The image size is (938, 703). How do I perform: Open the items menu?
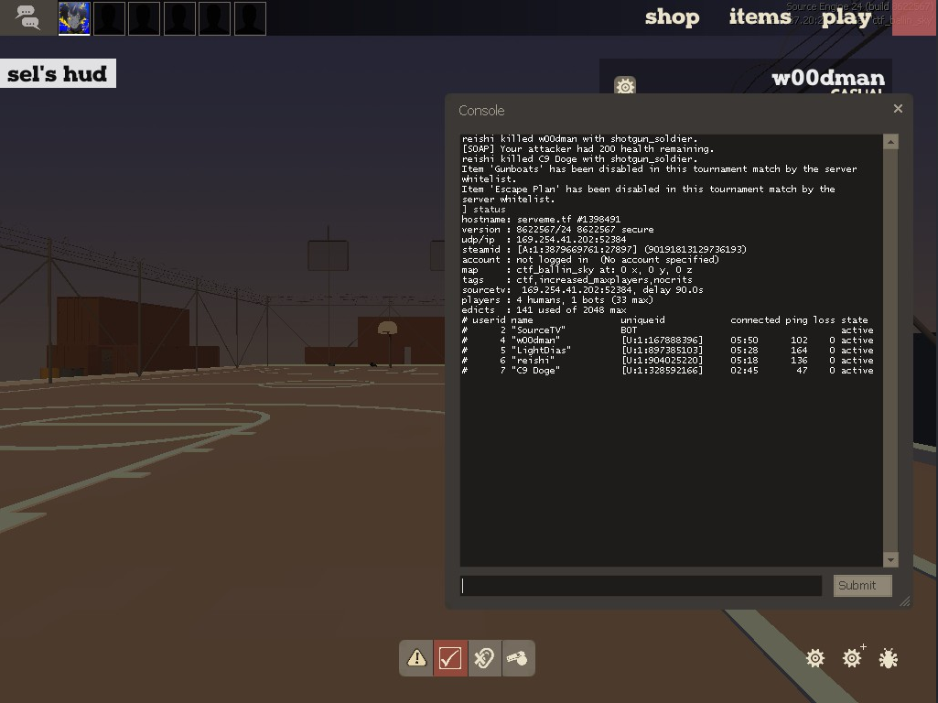760,17
